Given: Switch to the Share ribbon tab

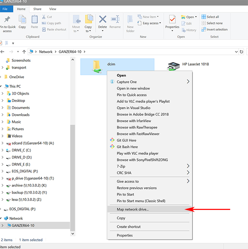Looking at the screenshot, I should (37, 9).
